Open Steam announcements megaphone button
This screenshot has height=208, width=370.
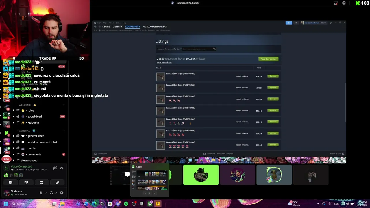coord(289,23)
